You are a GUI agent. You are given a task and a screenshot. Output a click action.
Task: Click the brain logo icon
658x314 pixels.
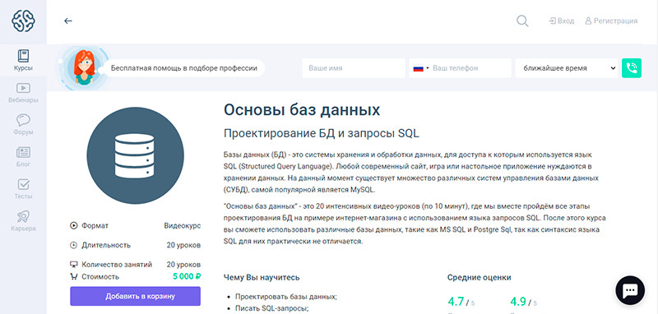[x=23, y=21]
